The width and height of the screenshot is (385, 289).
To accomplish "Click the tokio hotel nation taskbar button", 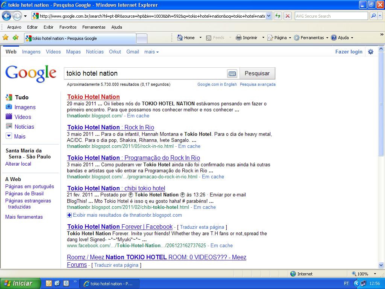I will [x=109, y=284].
